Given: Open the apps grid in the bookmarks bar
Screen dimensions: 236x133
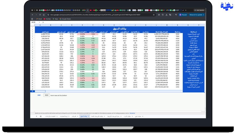Looking at the screenshot, I should click(x=32, y=19).
